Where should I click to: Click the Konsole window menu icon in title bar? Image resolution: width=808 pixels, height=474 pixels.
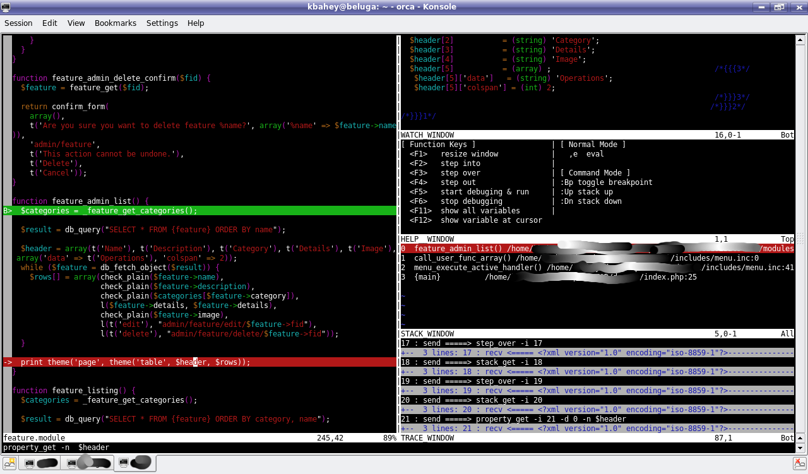coord(6,7)
